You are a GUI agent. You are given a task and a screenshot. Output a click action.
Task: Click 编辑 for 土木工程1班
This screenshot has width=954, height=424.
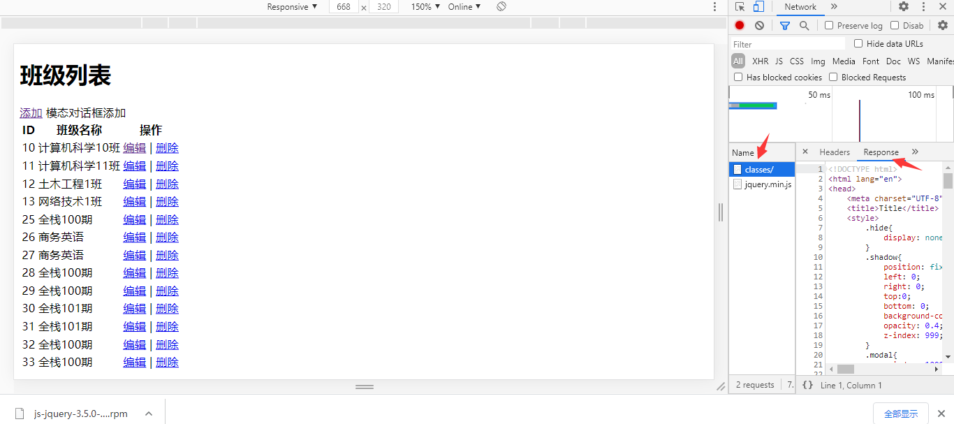(x=135, y=184)
